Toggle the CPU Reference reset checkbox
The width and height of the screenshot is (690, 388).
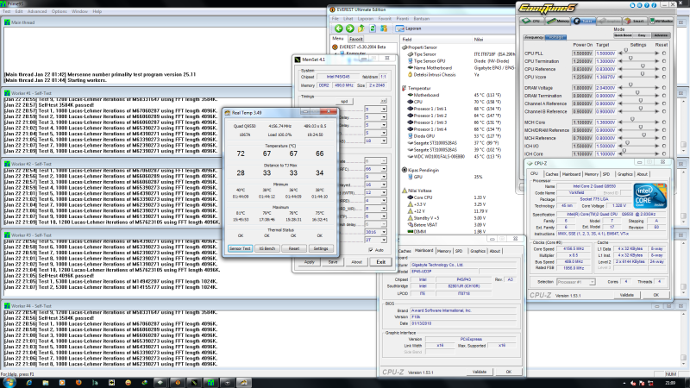pyautogui.click(x=664, y=69)
